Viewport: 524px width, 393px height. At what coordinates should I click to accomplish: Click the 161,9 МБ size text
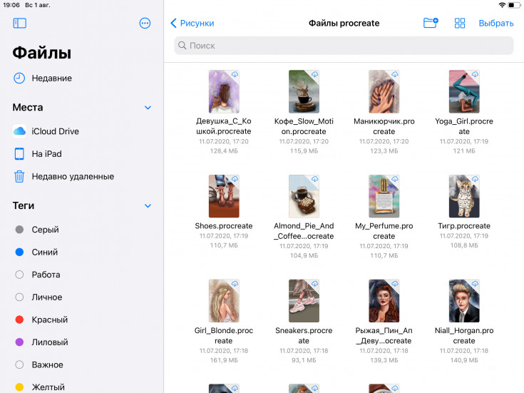pyautogui.click(x=224, y=360)
